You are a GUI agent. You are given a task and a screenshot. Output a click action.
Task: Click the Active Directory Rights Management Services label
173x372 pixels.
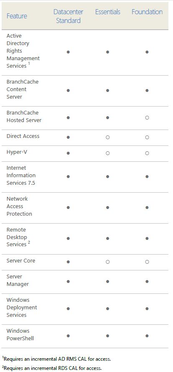click(x=23, y=51)
